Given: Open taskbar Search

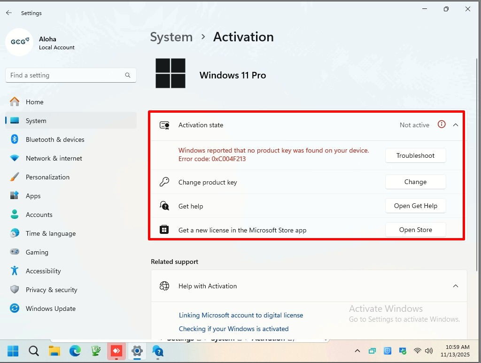Looking at the screenshot, I should [x=34, y=351].
